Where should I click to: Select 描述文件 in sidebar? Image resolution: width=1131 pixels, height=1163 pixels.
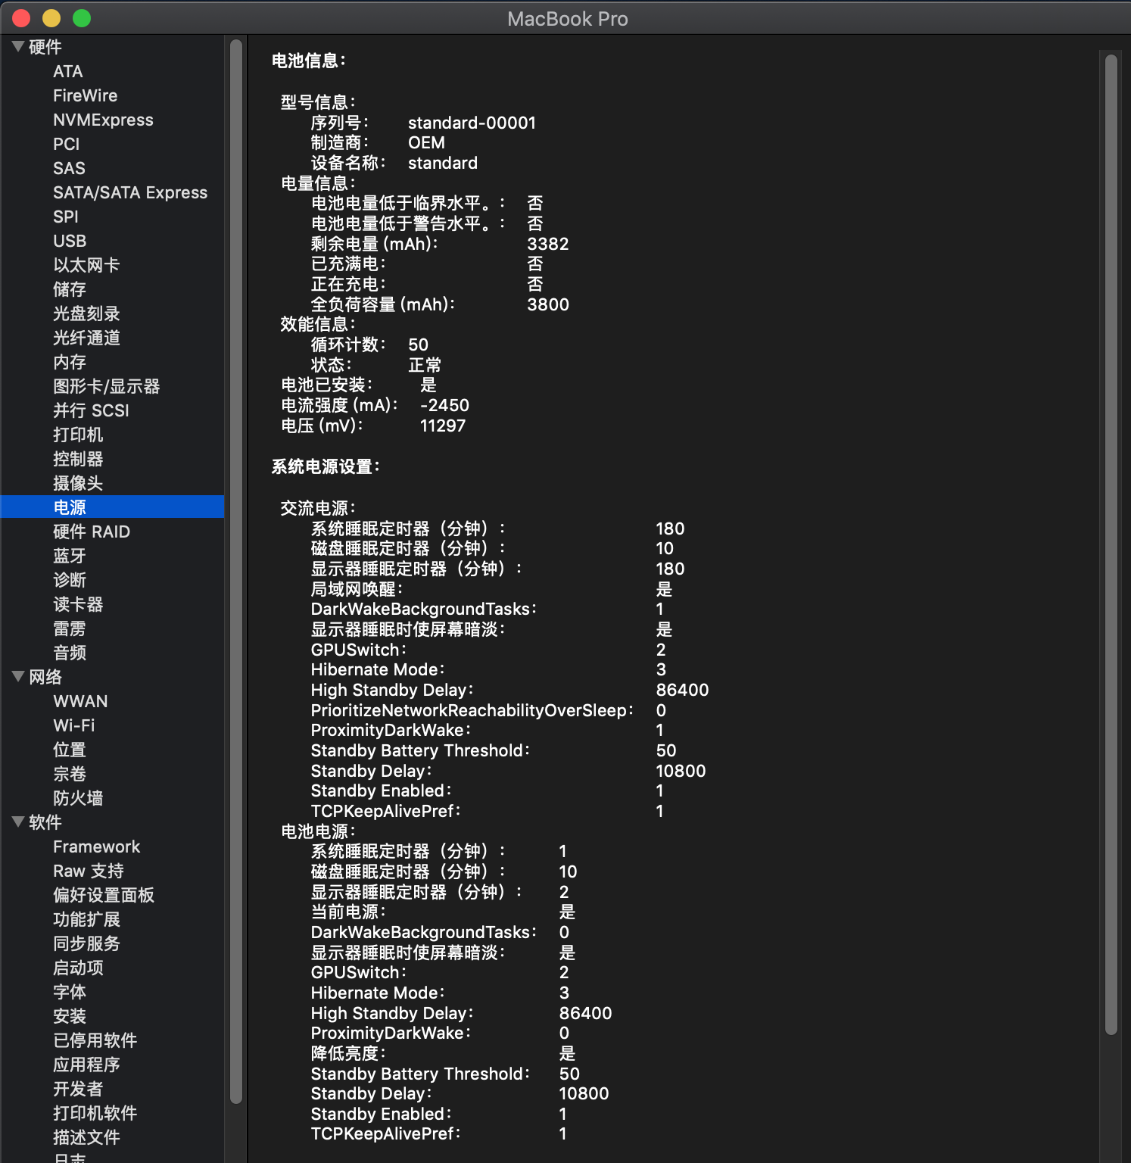click(x=86, y=1137)
